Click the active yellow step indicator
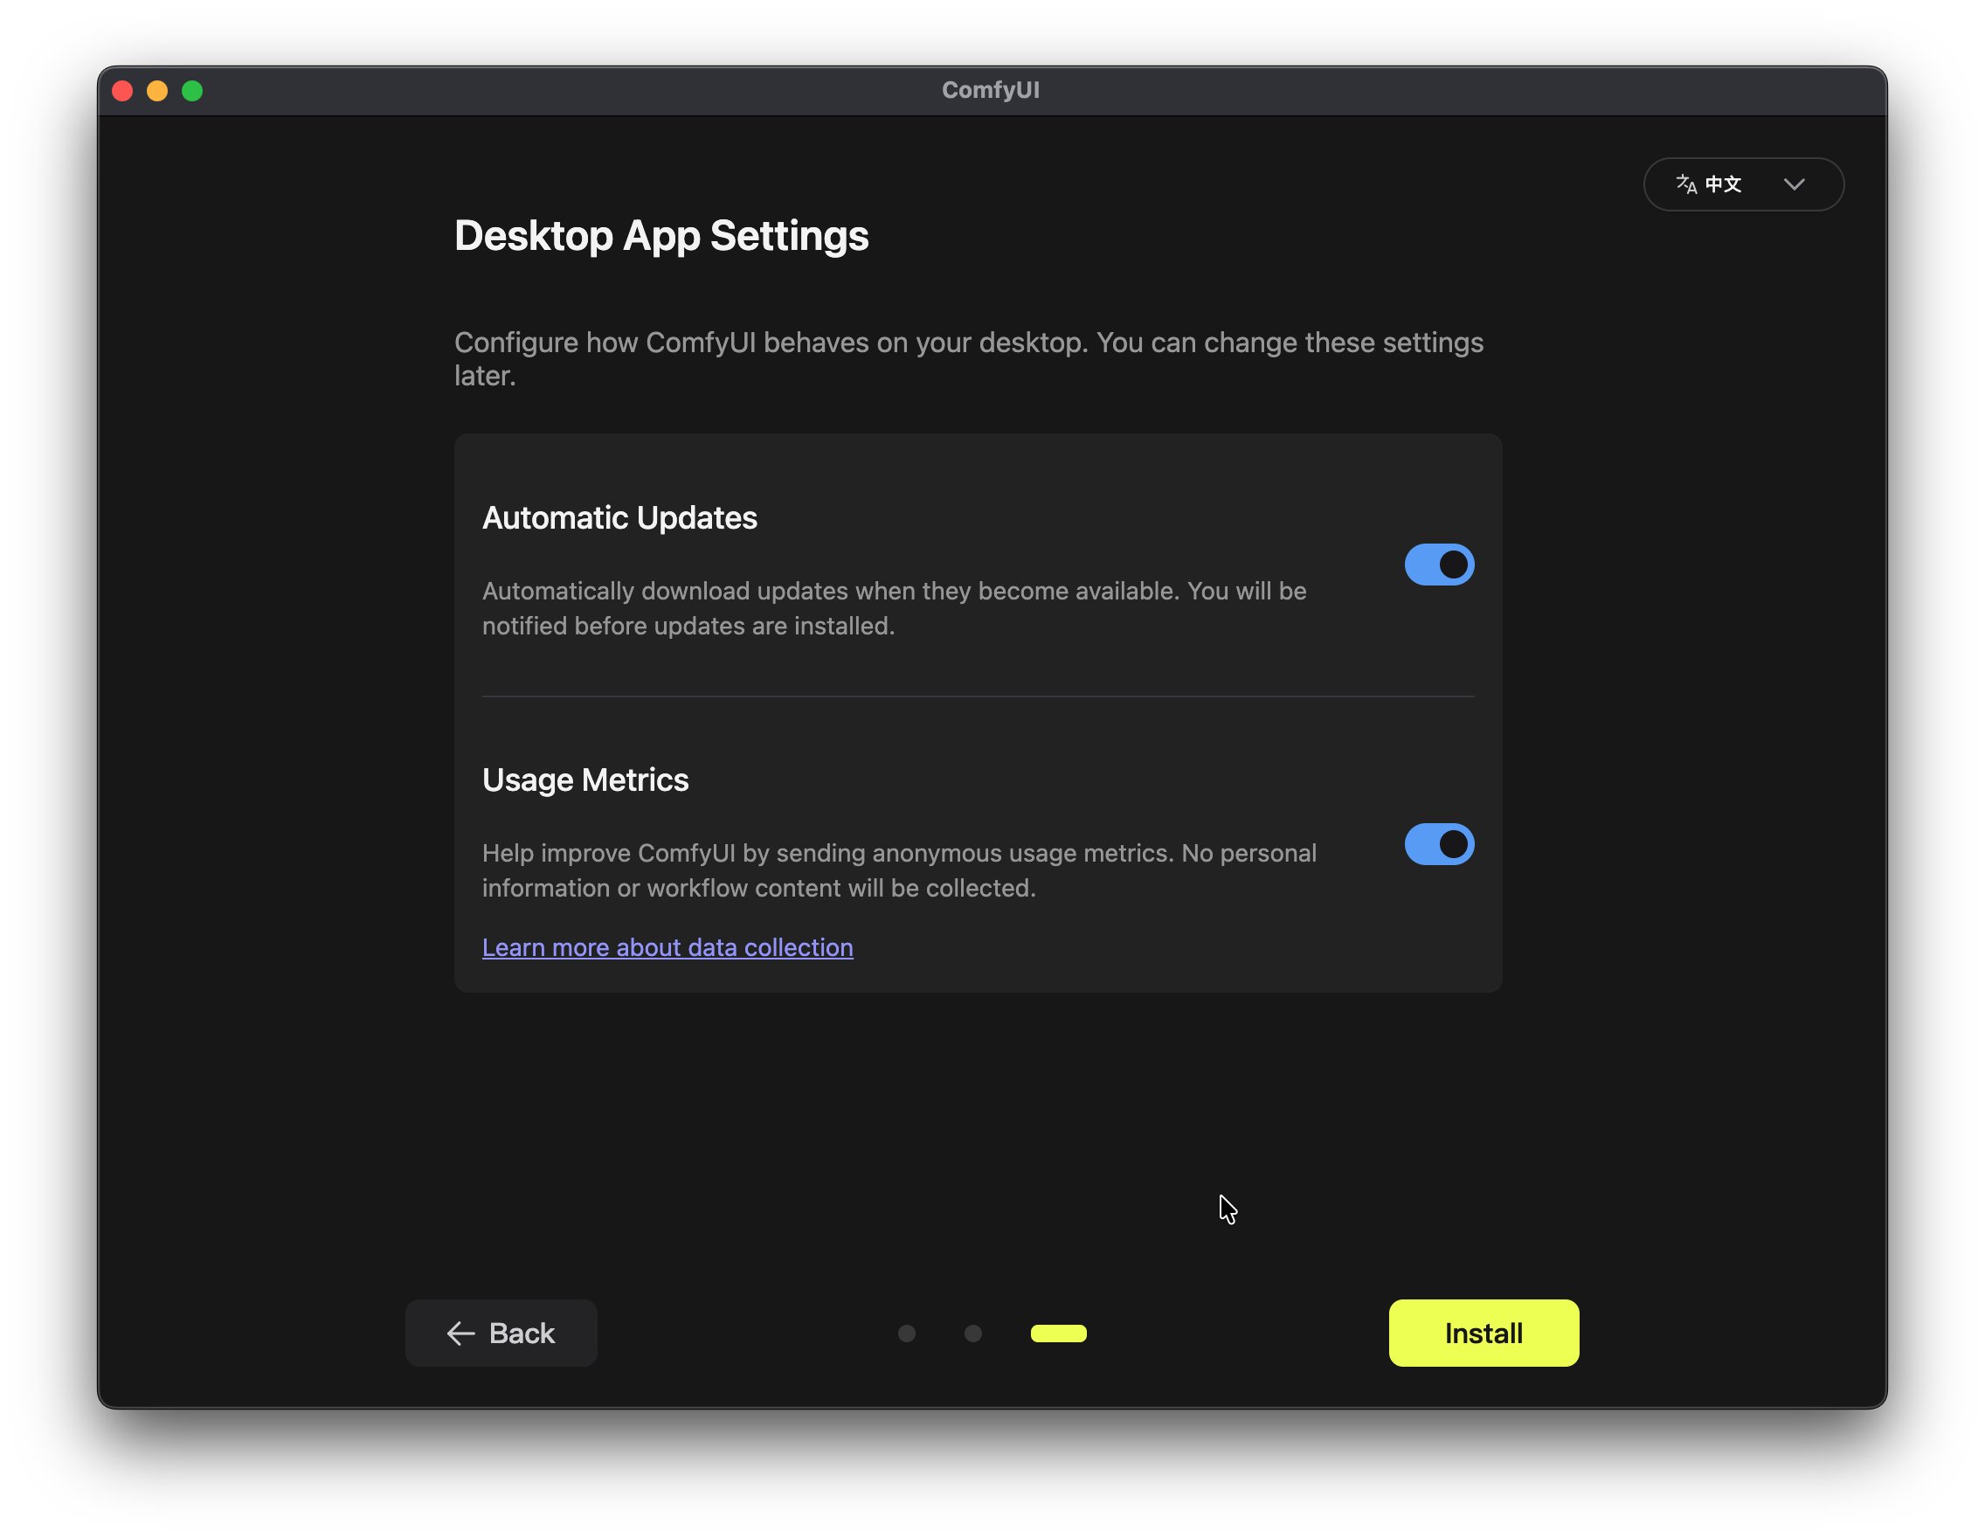This screenshot has width=1985, height=1538. point(1058,1334)
